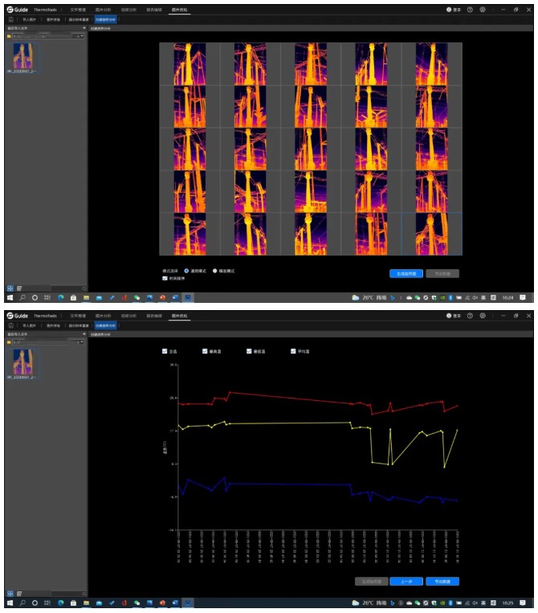Open 图片分析 tab in the thumbnail-grid window
Screen dimensions: 538x613
tap(103, 10)
